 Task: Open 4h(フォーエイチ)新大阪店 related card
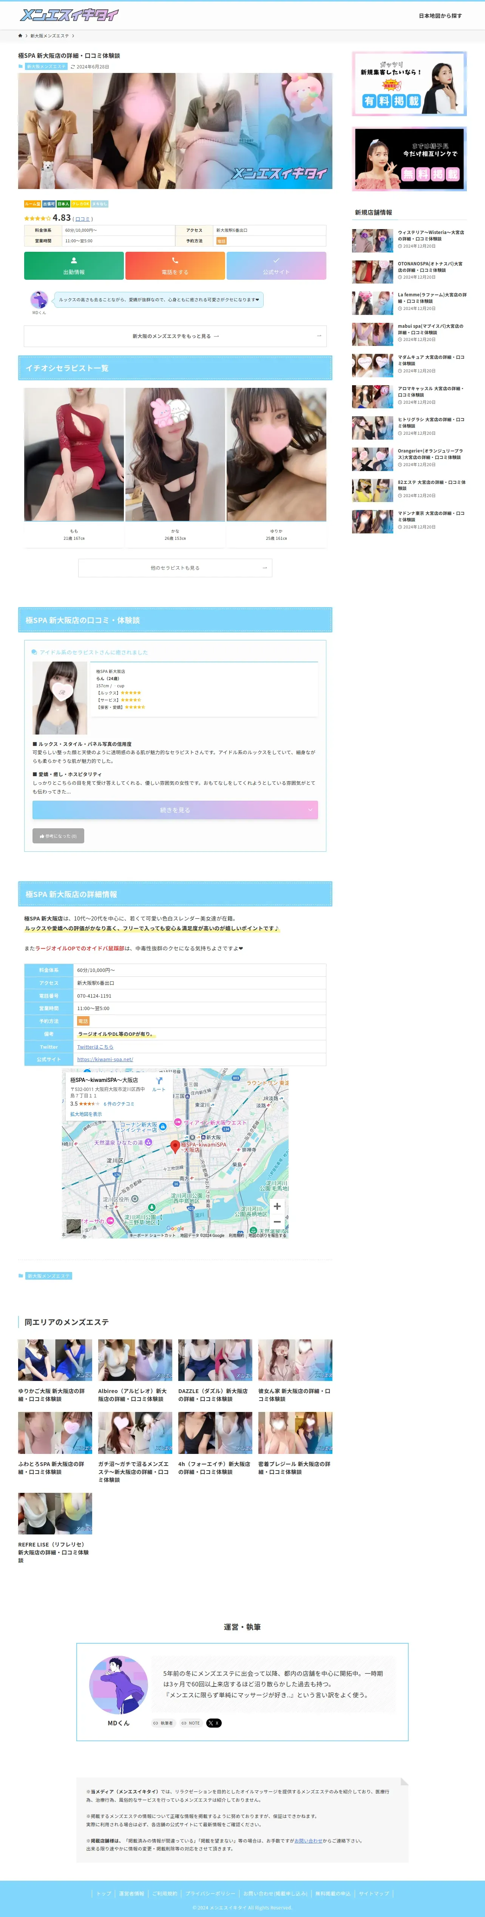pos(215,1444)
